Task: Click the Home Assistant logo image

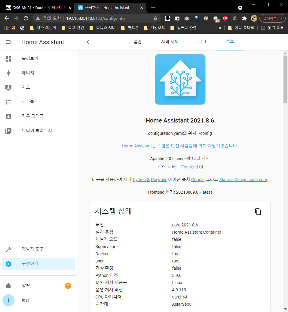Action: point(180,79)
